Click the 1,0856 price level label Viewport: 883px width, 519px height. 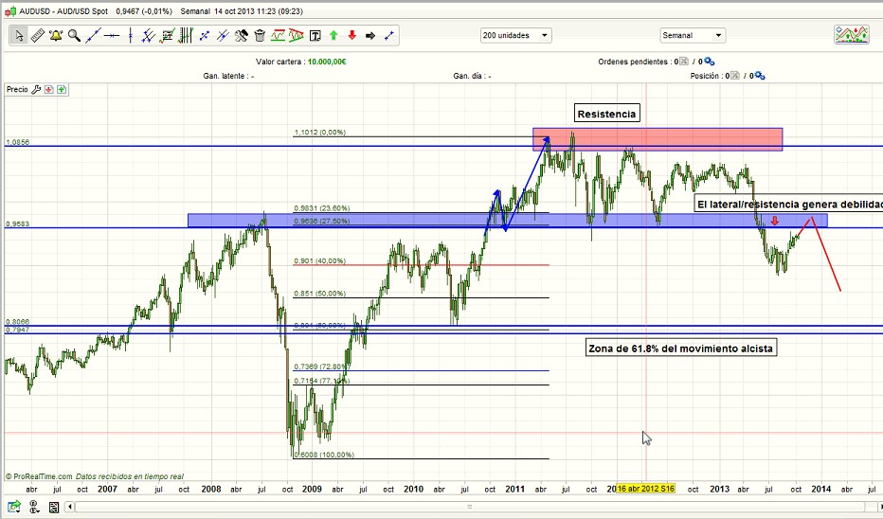click(17, 142)
